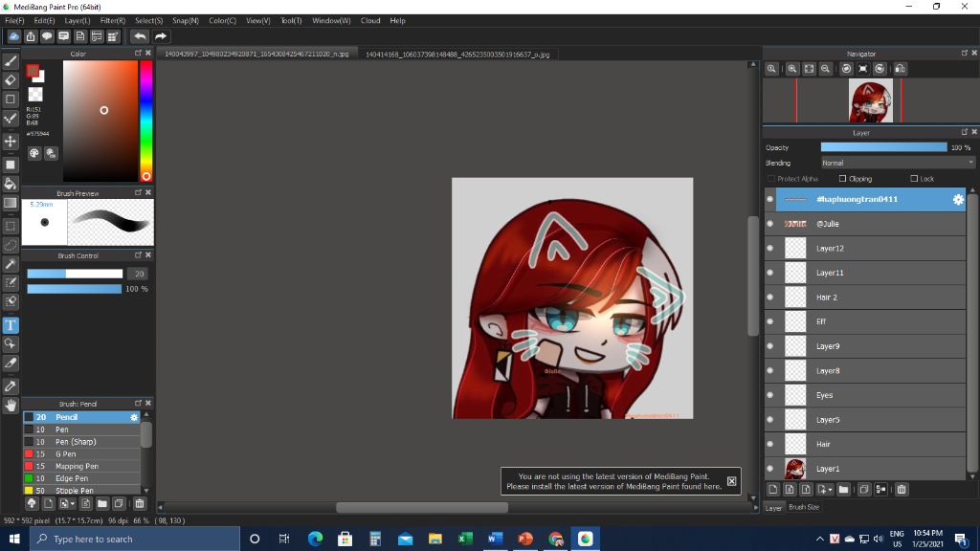The height and width of the screenshot is (551, 980).
Task: Switch to second image tab 140414168
Action: (x=457, y=55)
